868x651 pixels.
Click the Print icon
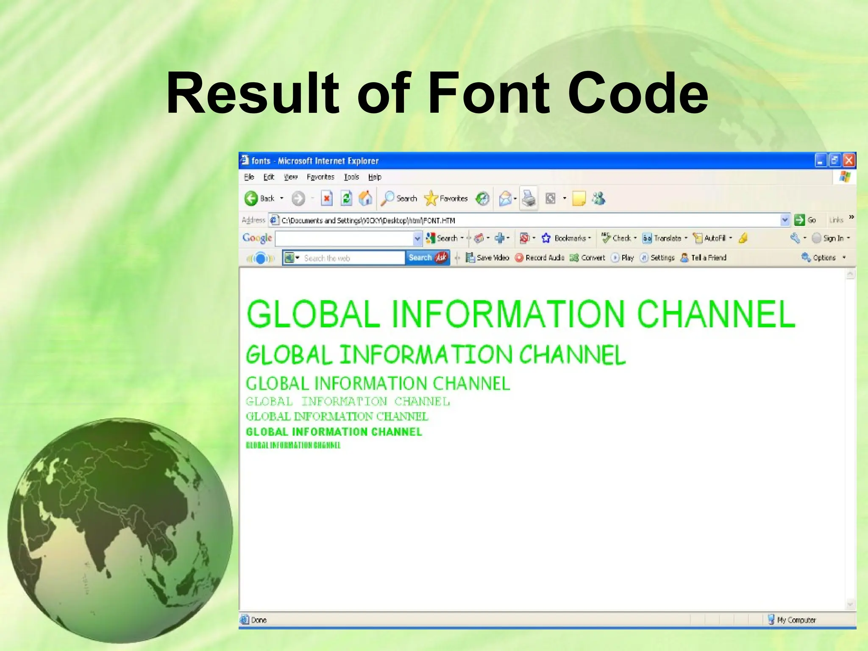pyautogui.click(x=529, y=198)
